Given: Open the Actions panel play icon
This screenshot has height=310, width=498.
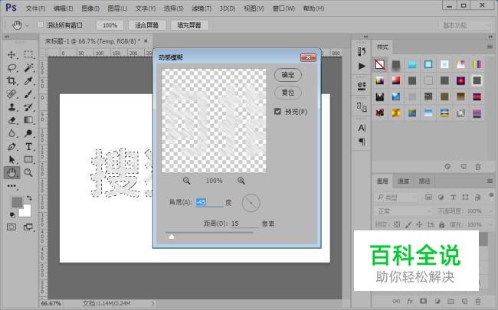Looking at the screenshot, I should (x=362, y=66).
